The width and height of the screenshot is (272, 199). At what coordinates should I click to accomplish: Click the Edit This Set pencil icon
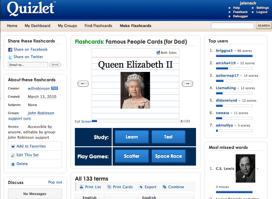tap(13, 155)
